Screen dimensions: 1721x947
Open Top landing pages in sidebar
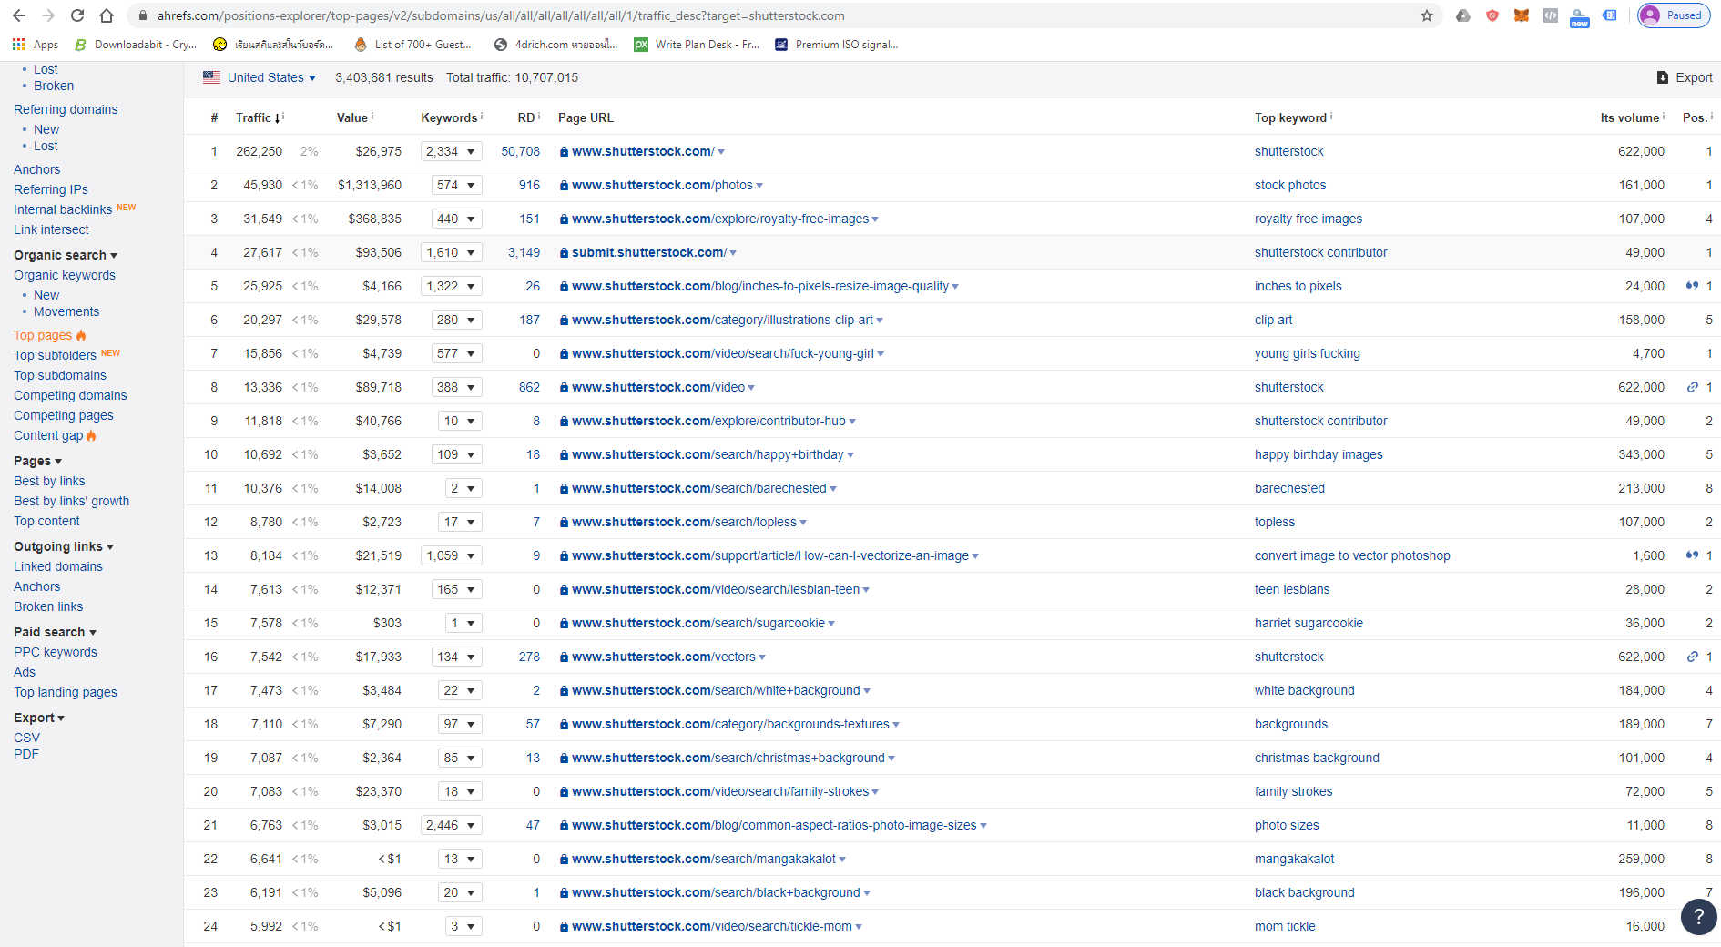pos(66,692)
